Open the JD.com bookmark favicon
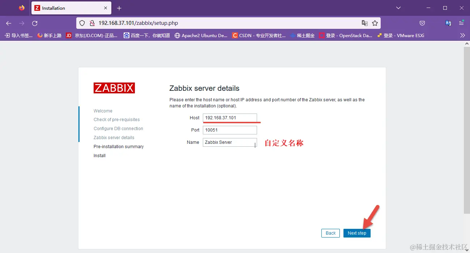470x253 pixels. tap(68, 35)
